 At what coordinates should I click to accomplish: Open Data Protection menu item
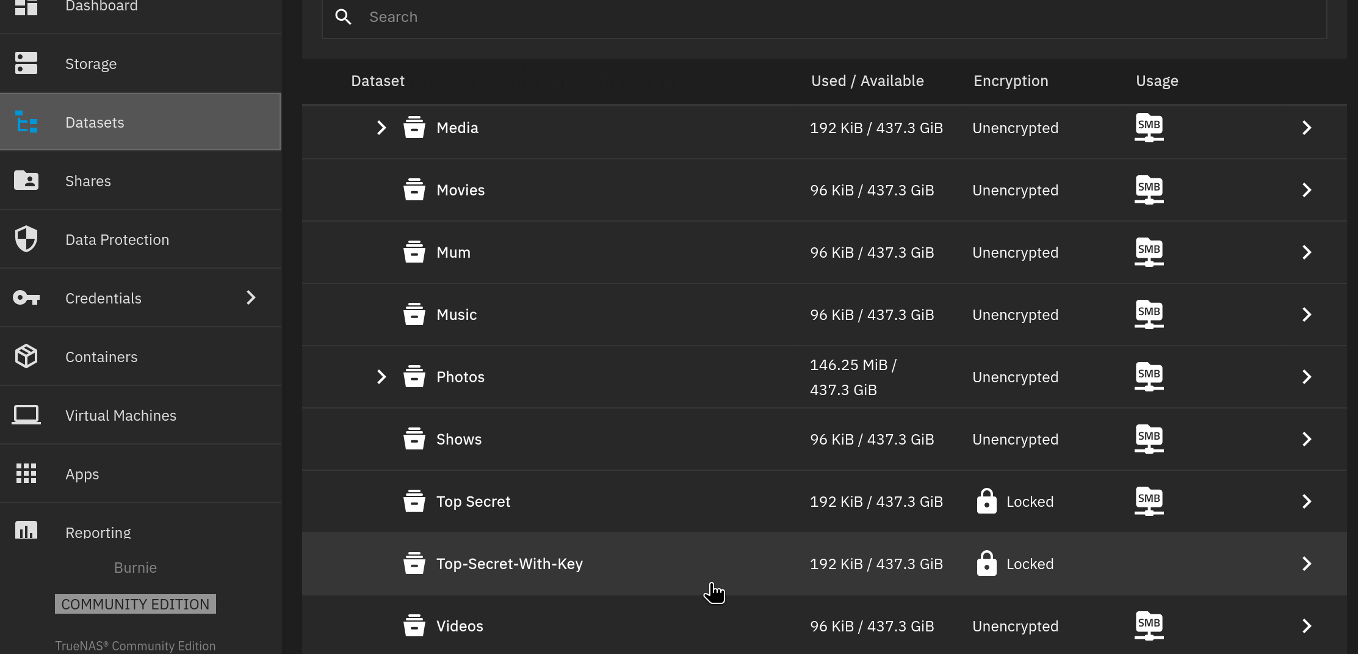(x=140, y=239)
